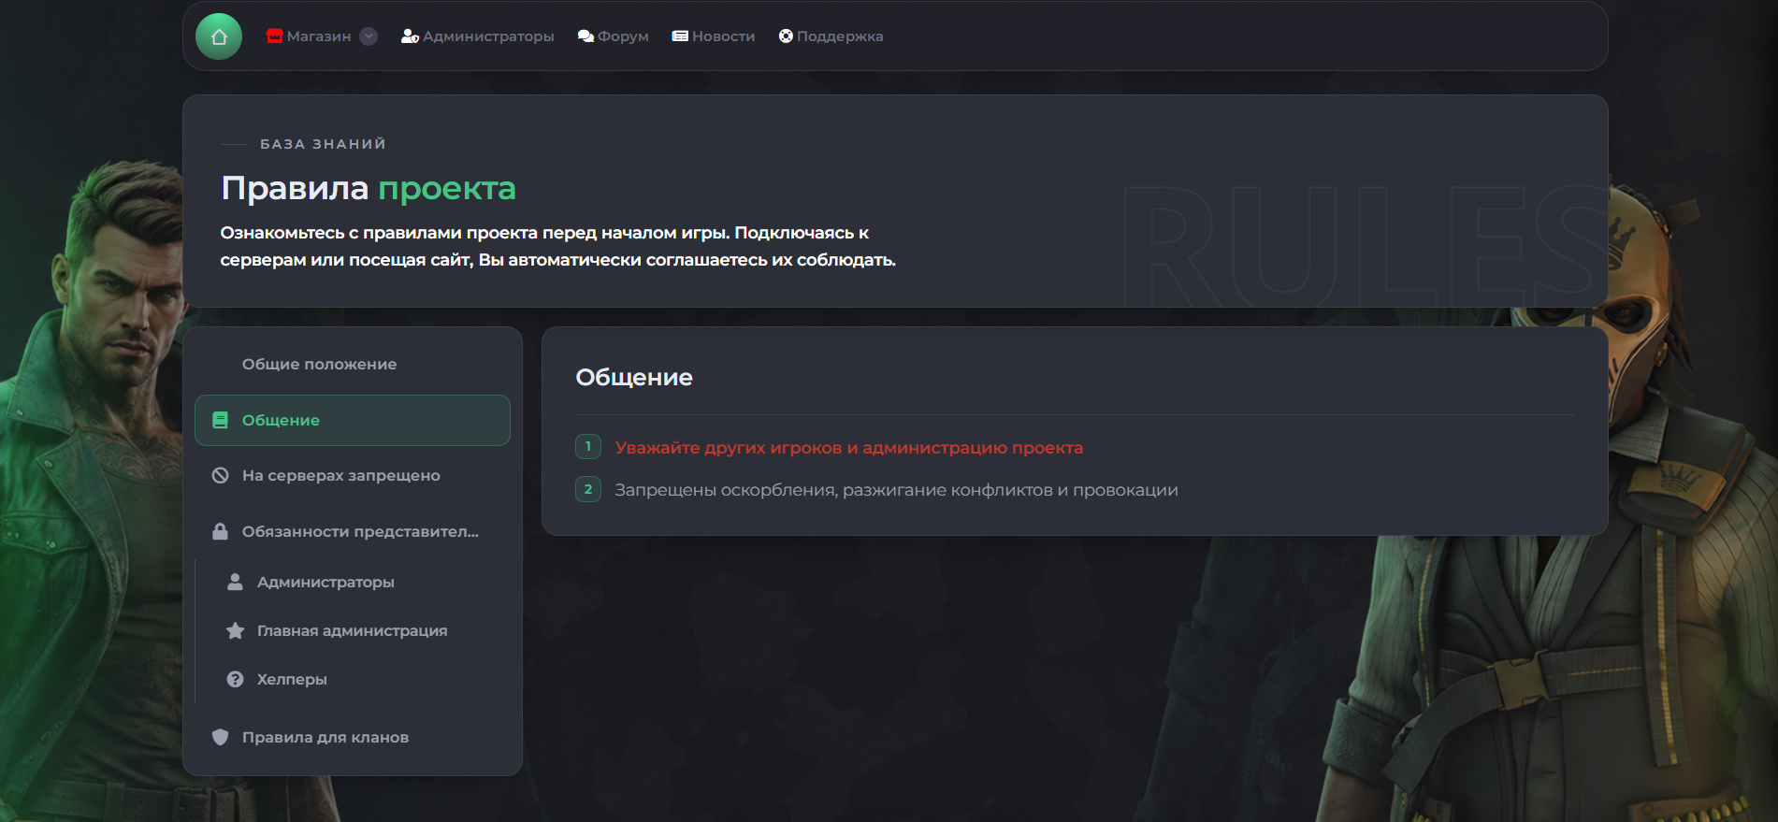Click the prohibited circle icon in sidebar
This screenshot has height=822, width=1778.
pyautogui.click(x=220, y=475)
